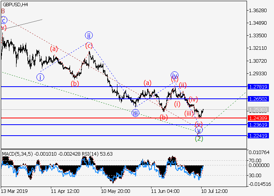This screenshot has height=196, width=274.
Task: Select the circled blue wave ii marker
Action: click(x=89, y=35)
